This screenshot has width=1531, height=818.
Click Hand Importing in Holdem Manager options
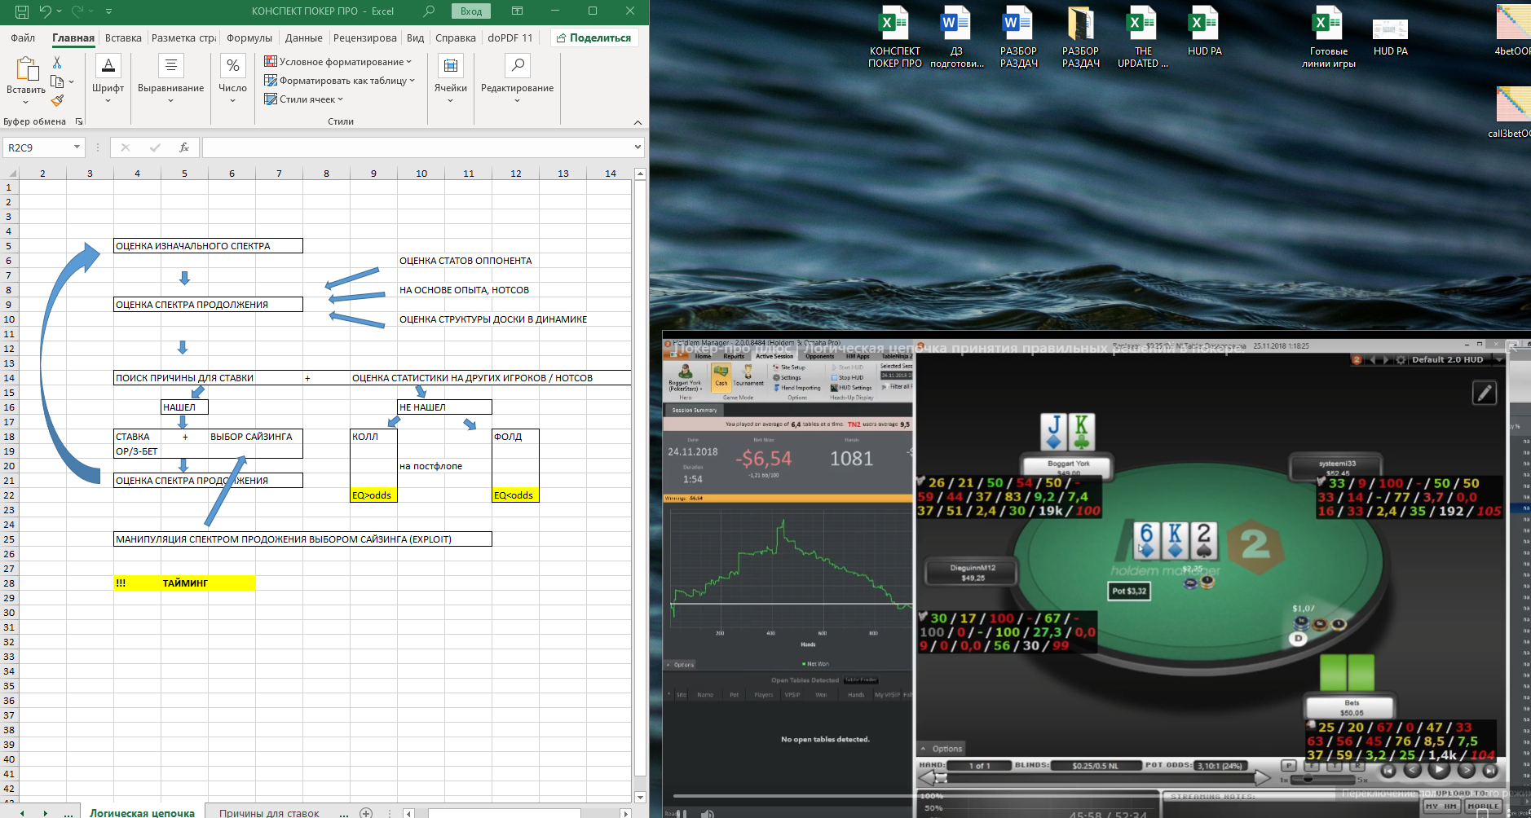[x=796, y=388]
